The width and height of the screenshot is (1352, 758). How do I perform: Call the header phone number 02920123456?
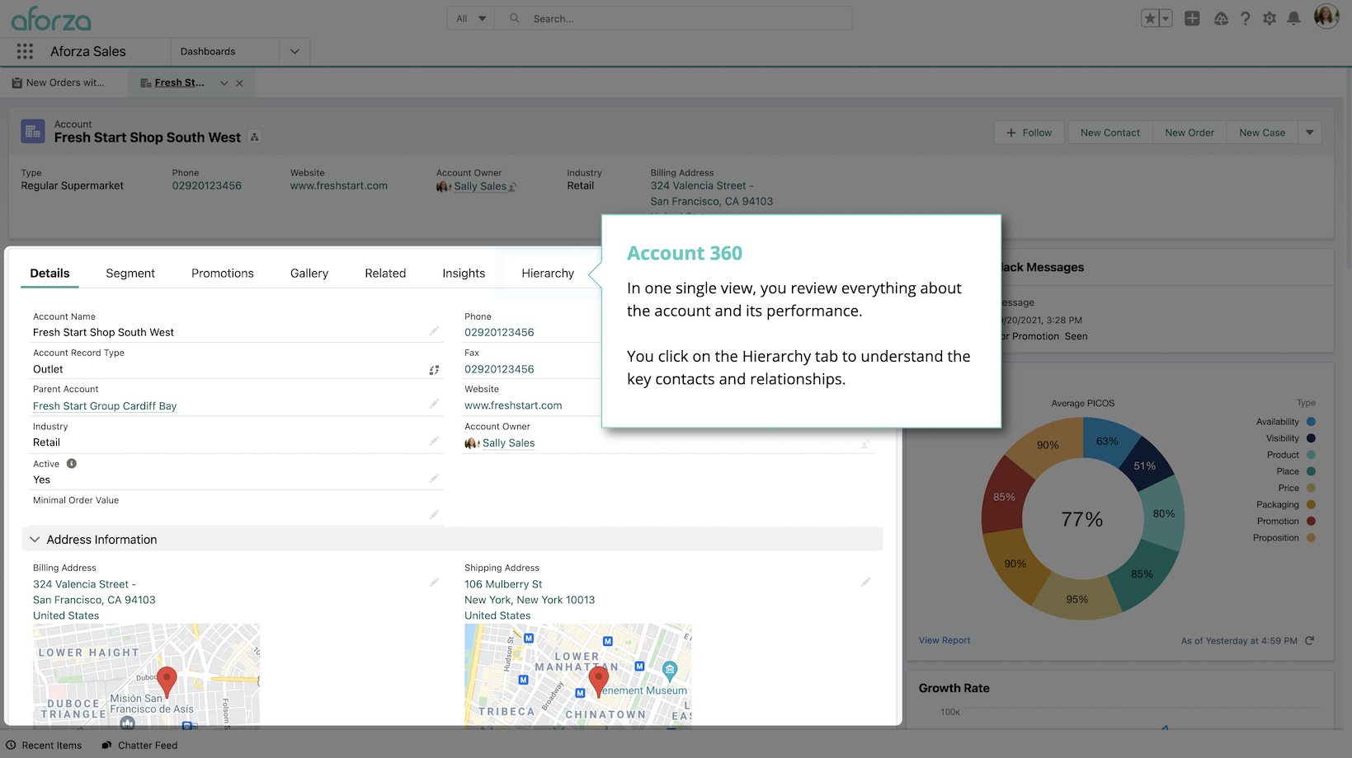point(207,185)
